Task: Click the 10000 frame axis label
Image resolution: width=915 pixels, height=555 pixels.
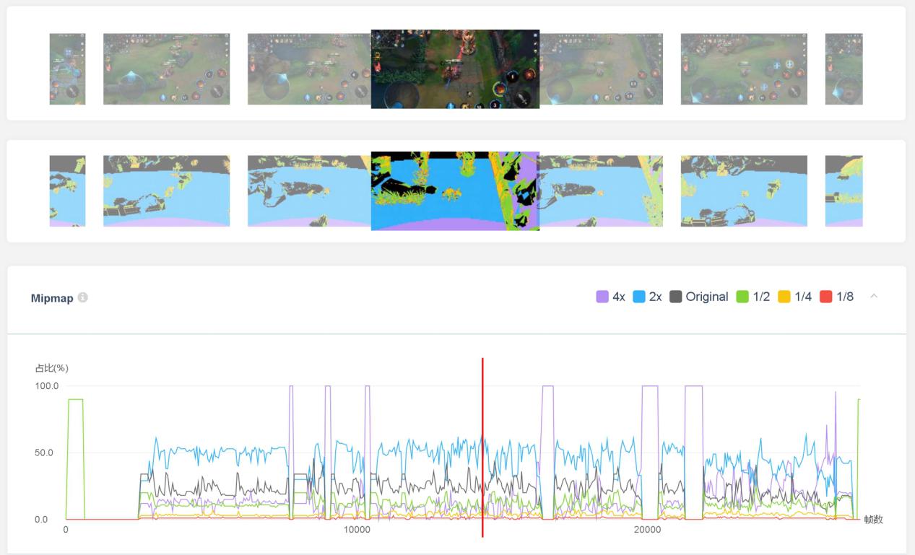Action: pyautogui.click(x=357, y=530)
